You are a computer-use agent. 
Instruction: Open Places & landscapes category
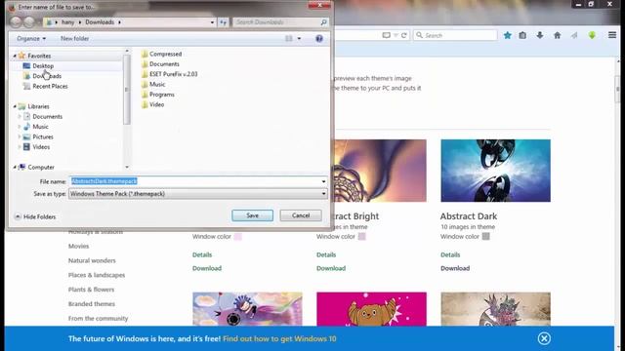point(97,275)
